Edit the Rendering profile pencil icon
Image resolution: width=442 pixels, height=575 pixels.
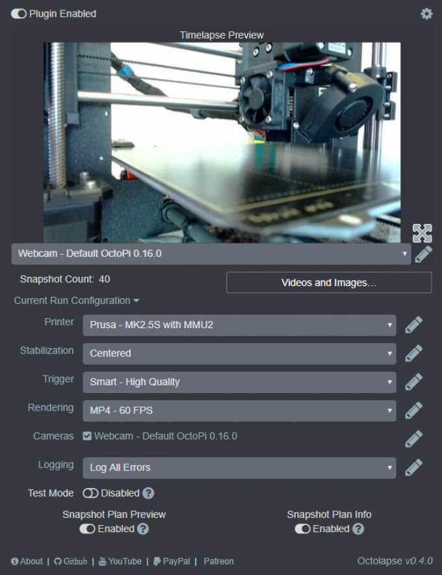[413, 411]
